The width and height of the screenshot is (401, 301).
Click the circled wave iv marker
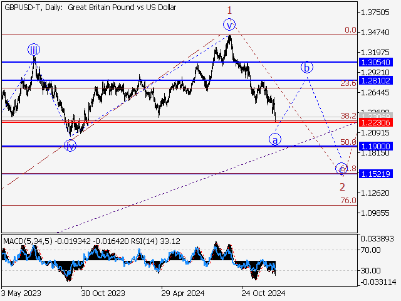coord(70,146)
